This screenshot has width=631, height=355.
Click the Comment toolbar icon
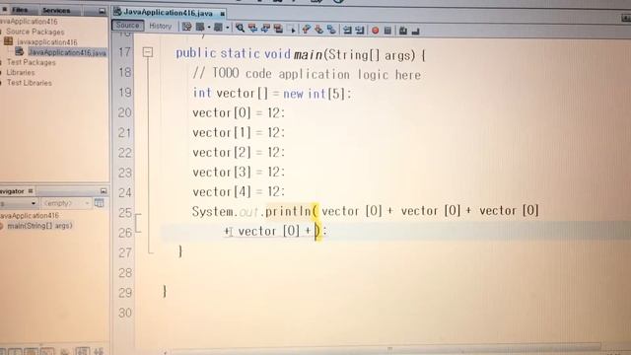tap(403, 31)
